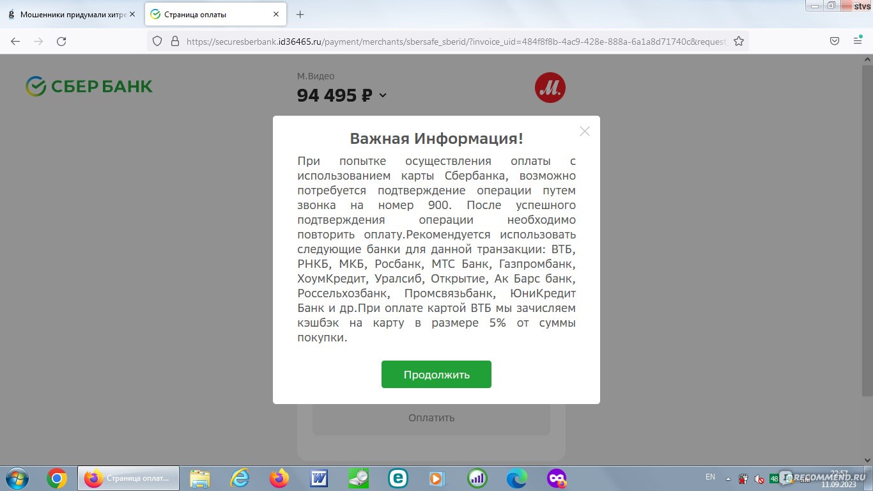
Task: Click the muted volume tray icon
Action: pos(759,478)
